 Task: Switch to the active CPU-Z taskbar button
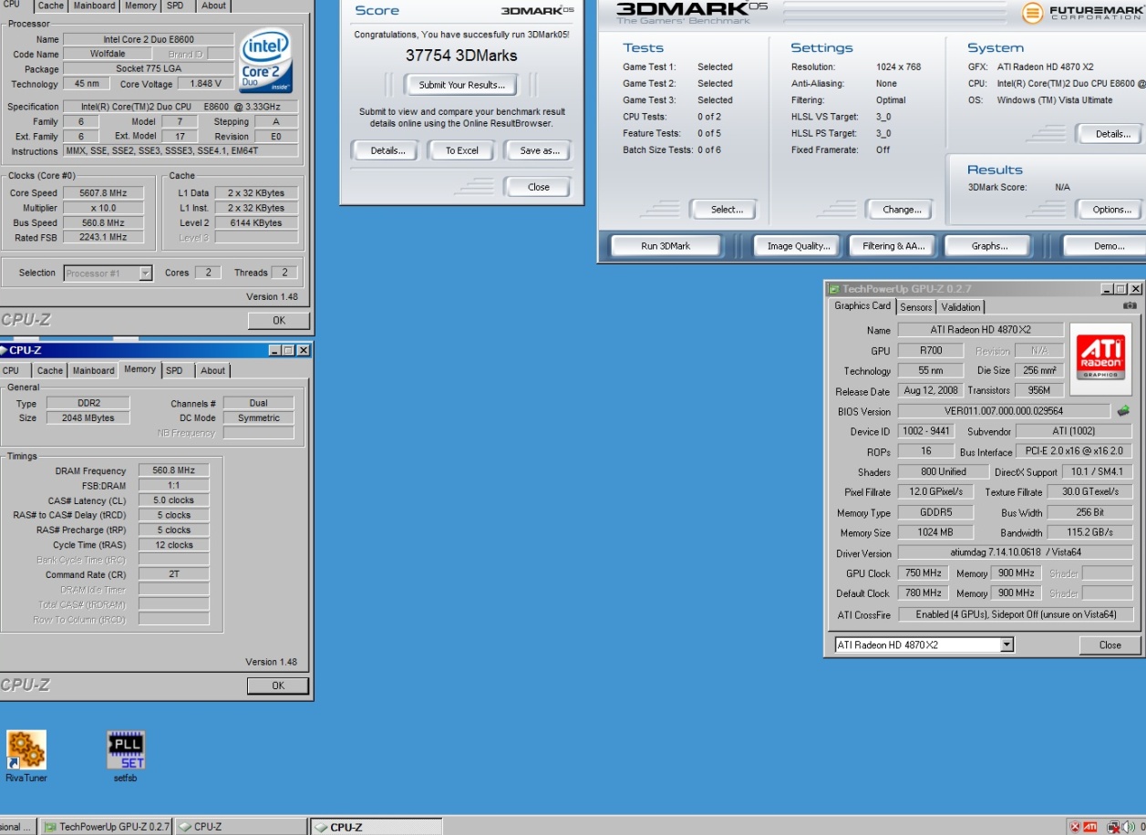click(x=376, y=827)
